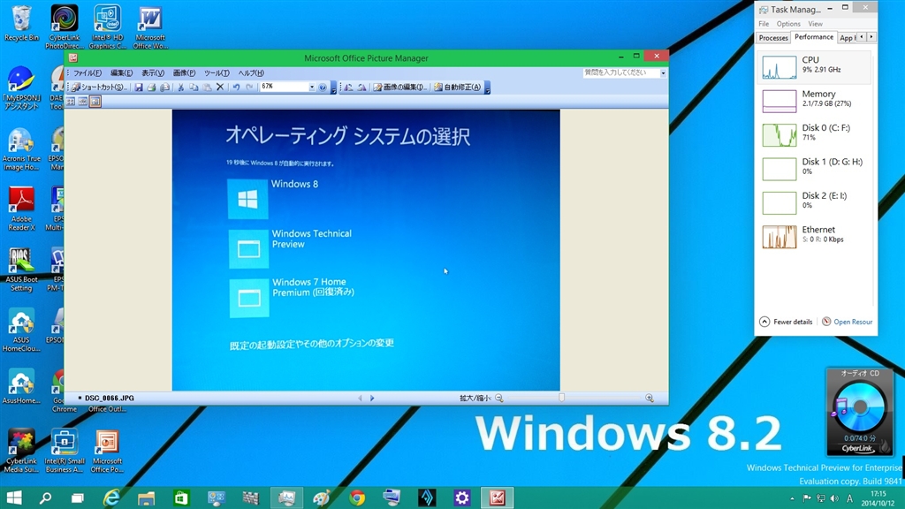
Task: Click the Redo arrow icon
Action: (x=249, y=87)
